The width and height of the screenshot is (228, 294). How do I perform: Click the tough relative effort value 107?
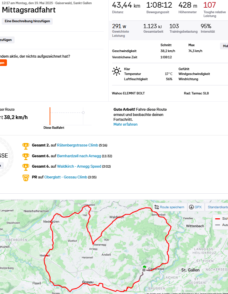pos(209,5)
